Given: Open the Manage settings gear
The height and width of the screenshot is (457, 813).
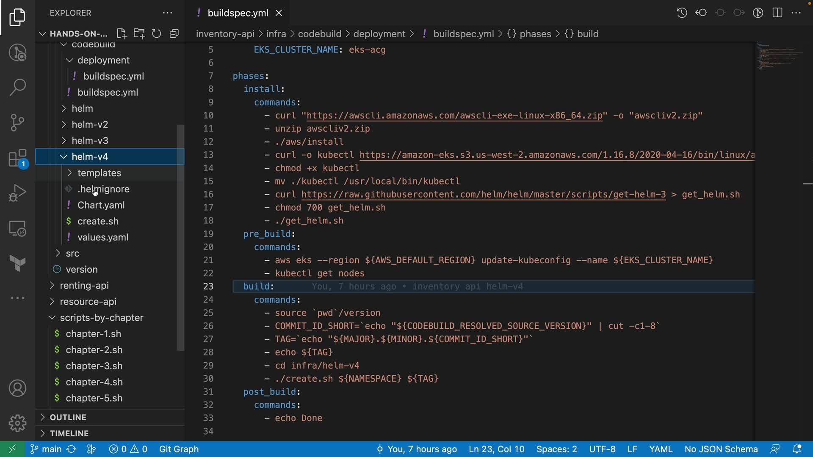Looking at the screenshot, I should (x=17, y=423).
